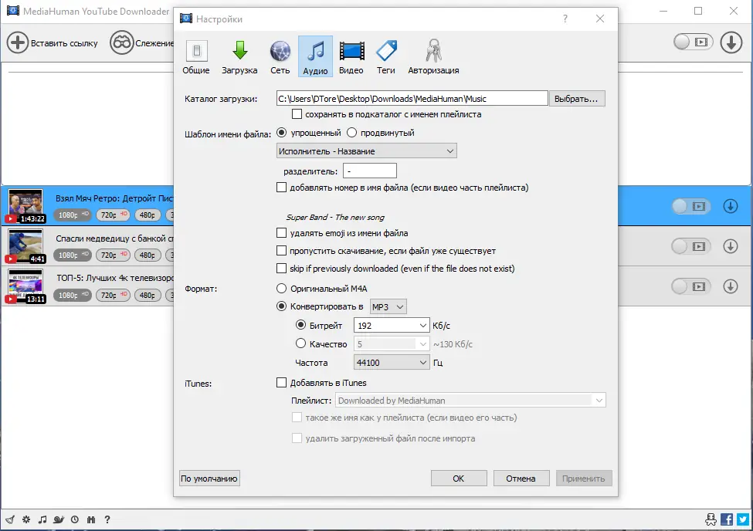This screenshot has height=531, width=753.
Task: Expand the Частота 44100 dropdown
Action: click(x=392, y=363)
